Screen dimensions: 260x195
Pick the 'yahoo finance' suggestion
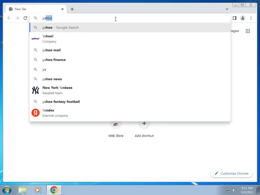130,60
